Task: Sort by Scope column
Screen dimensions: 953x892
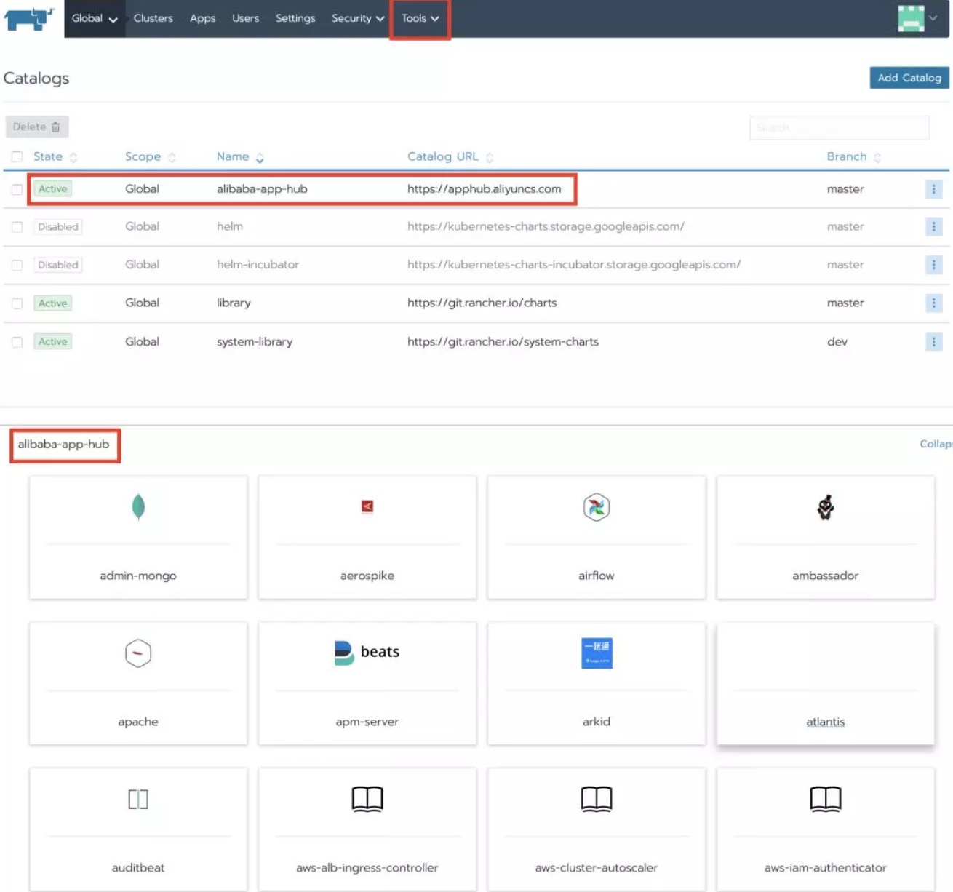Action: point(151,156)
